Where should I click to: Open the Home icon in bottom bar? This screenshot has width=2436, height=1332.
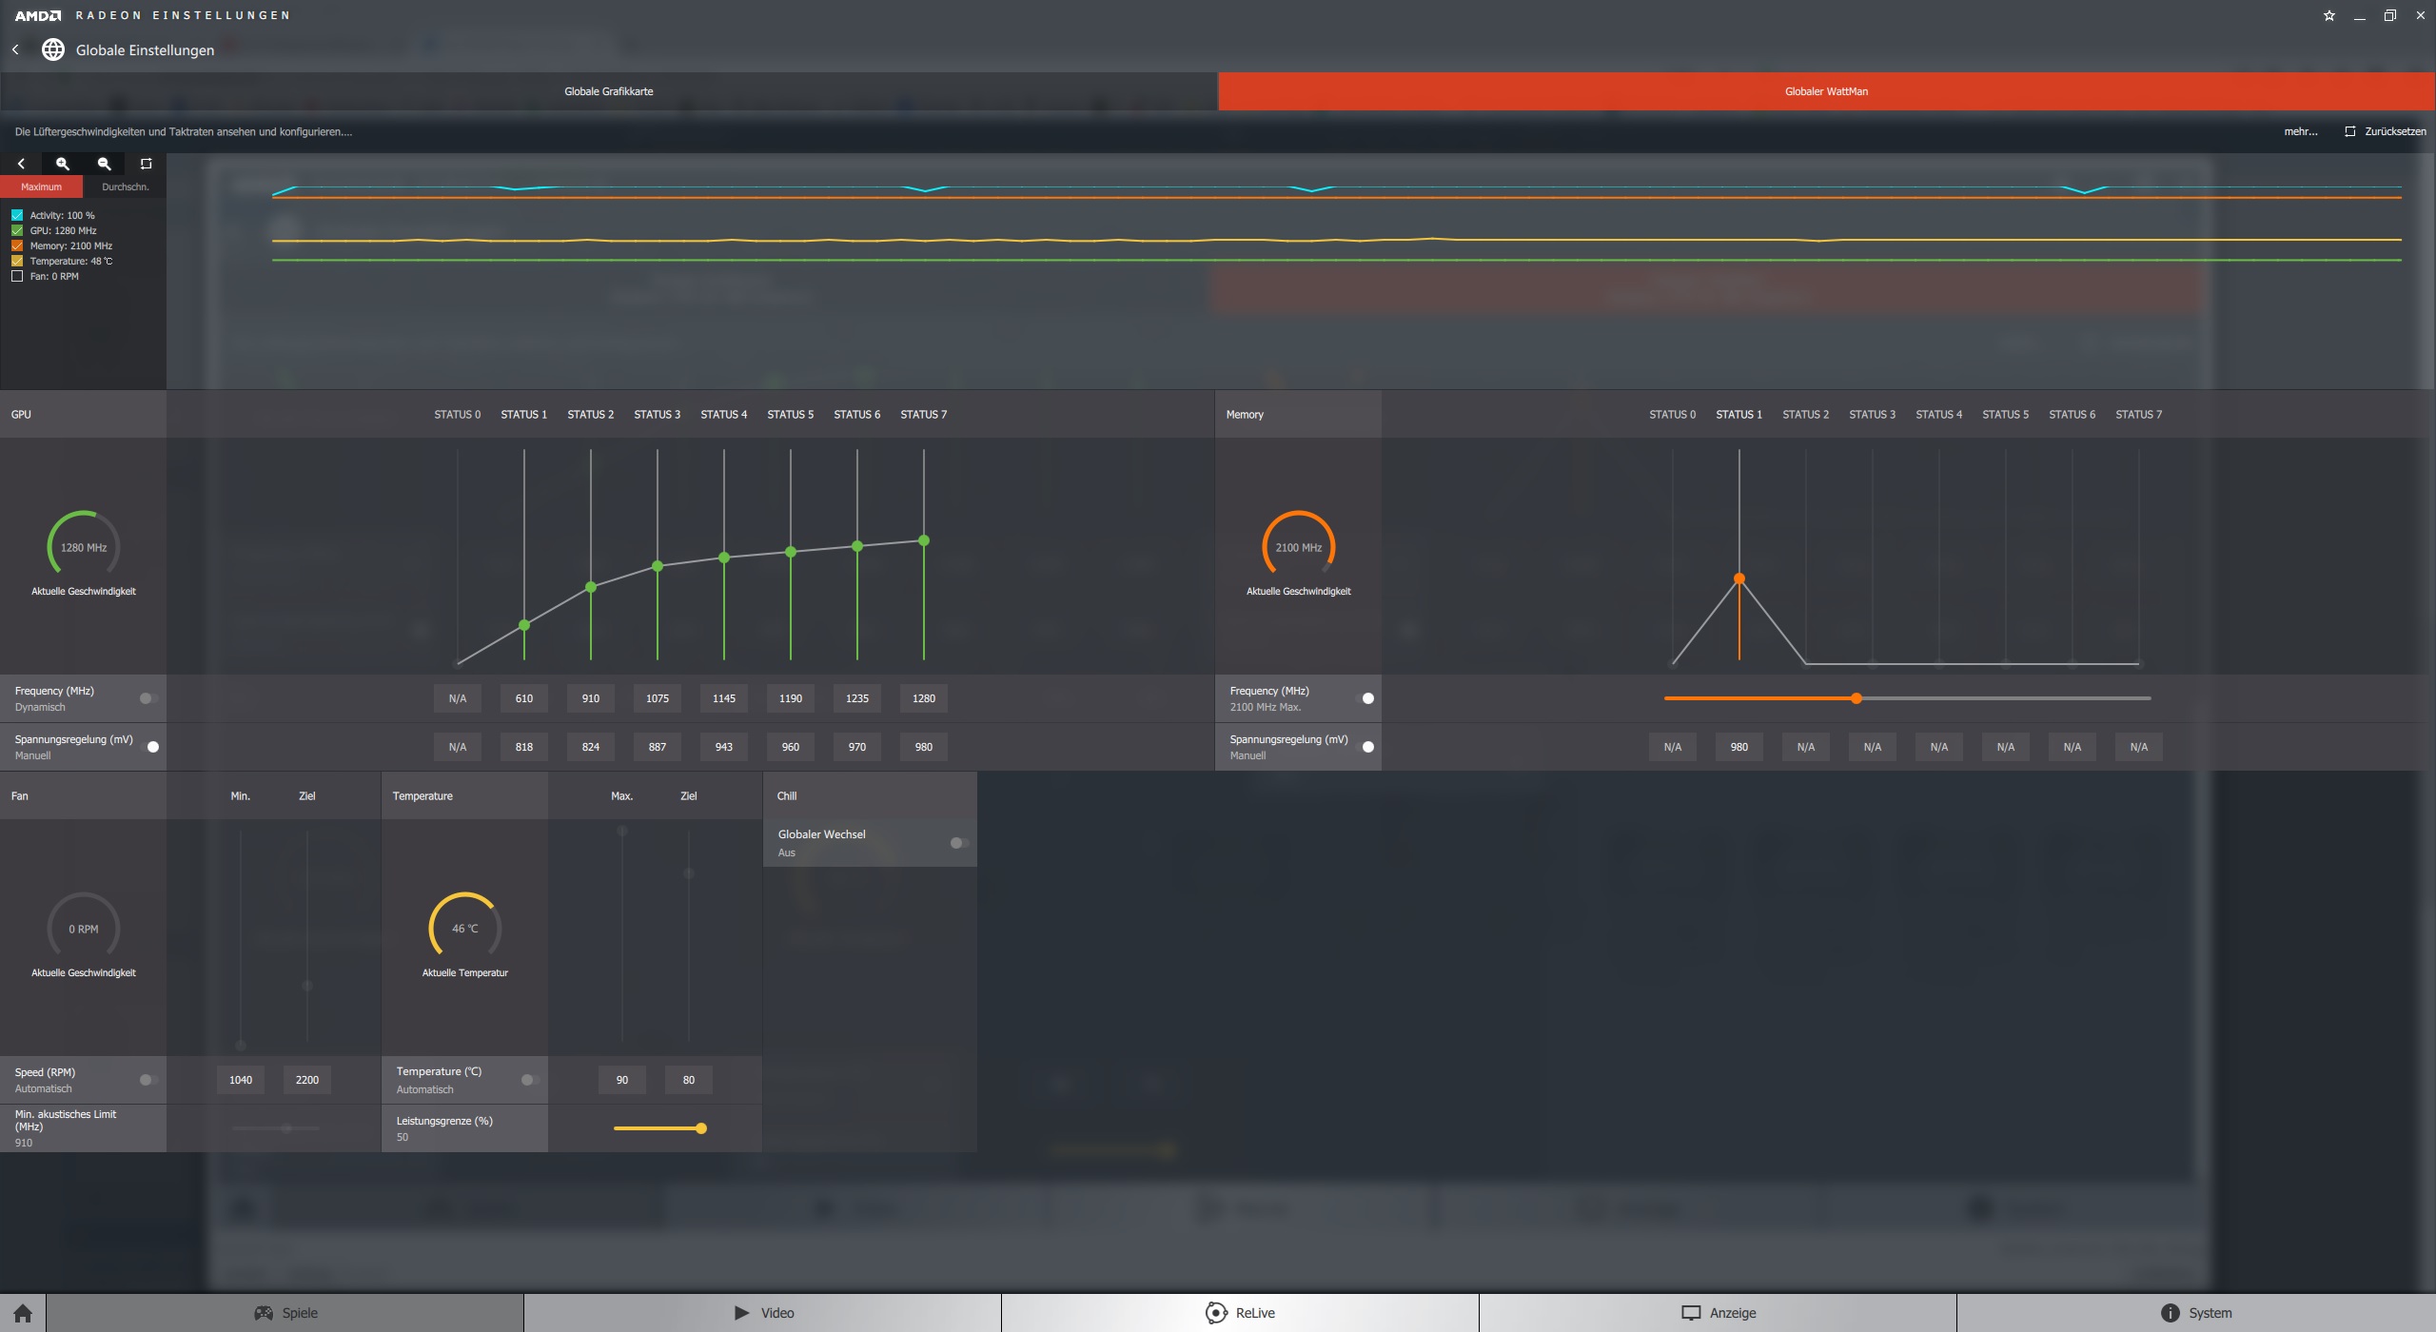coord(23,1313)
